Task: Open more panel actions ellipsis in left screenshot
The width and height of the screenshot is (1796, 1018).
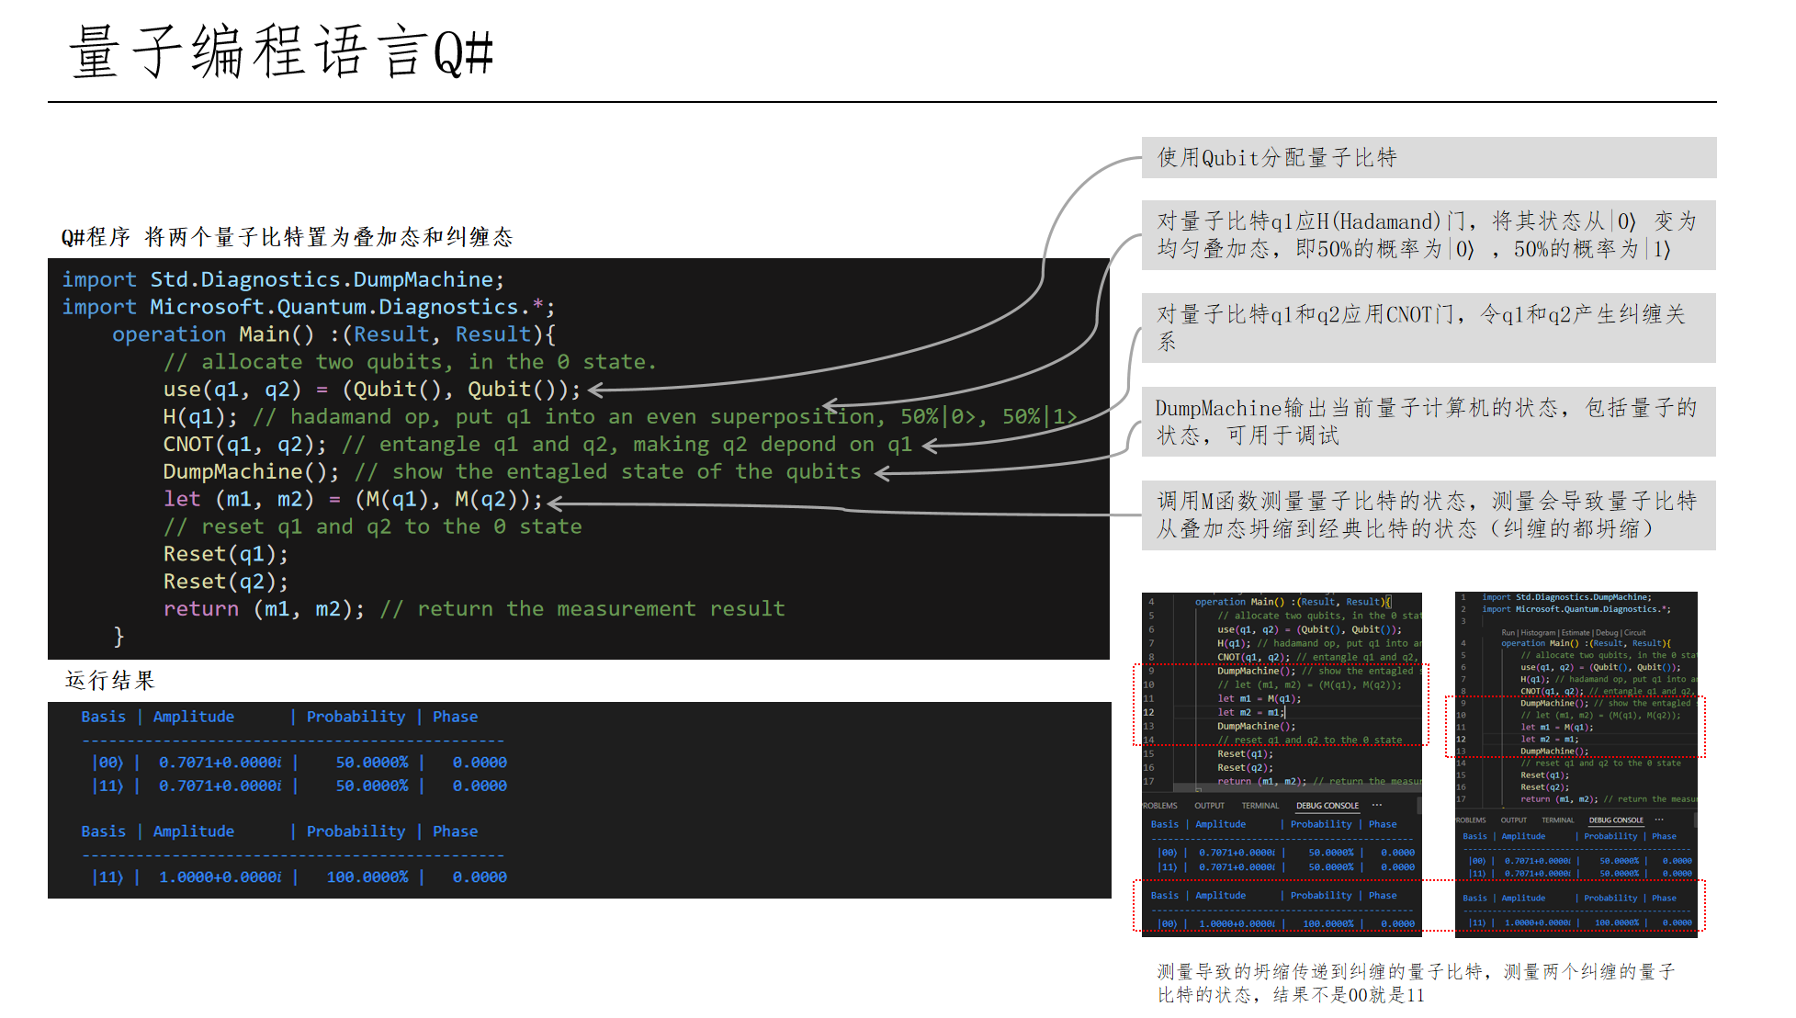Action: pyautogui.click(x=1377, y=805)
